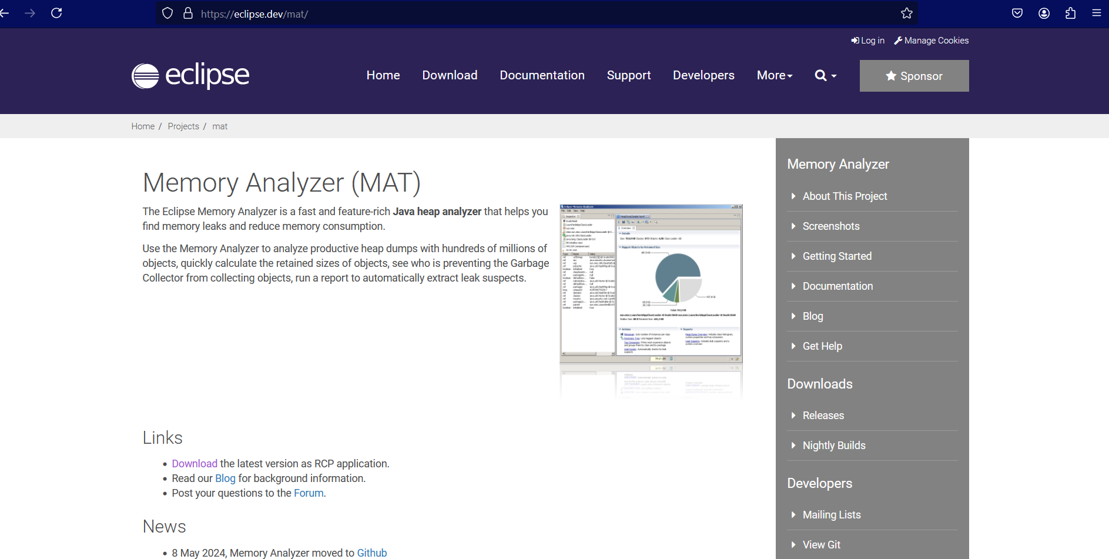This screenshot has width=1109, height=559.
Task: Click the mat breadcrumb
Action: point(220,126)
